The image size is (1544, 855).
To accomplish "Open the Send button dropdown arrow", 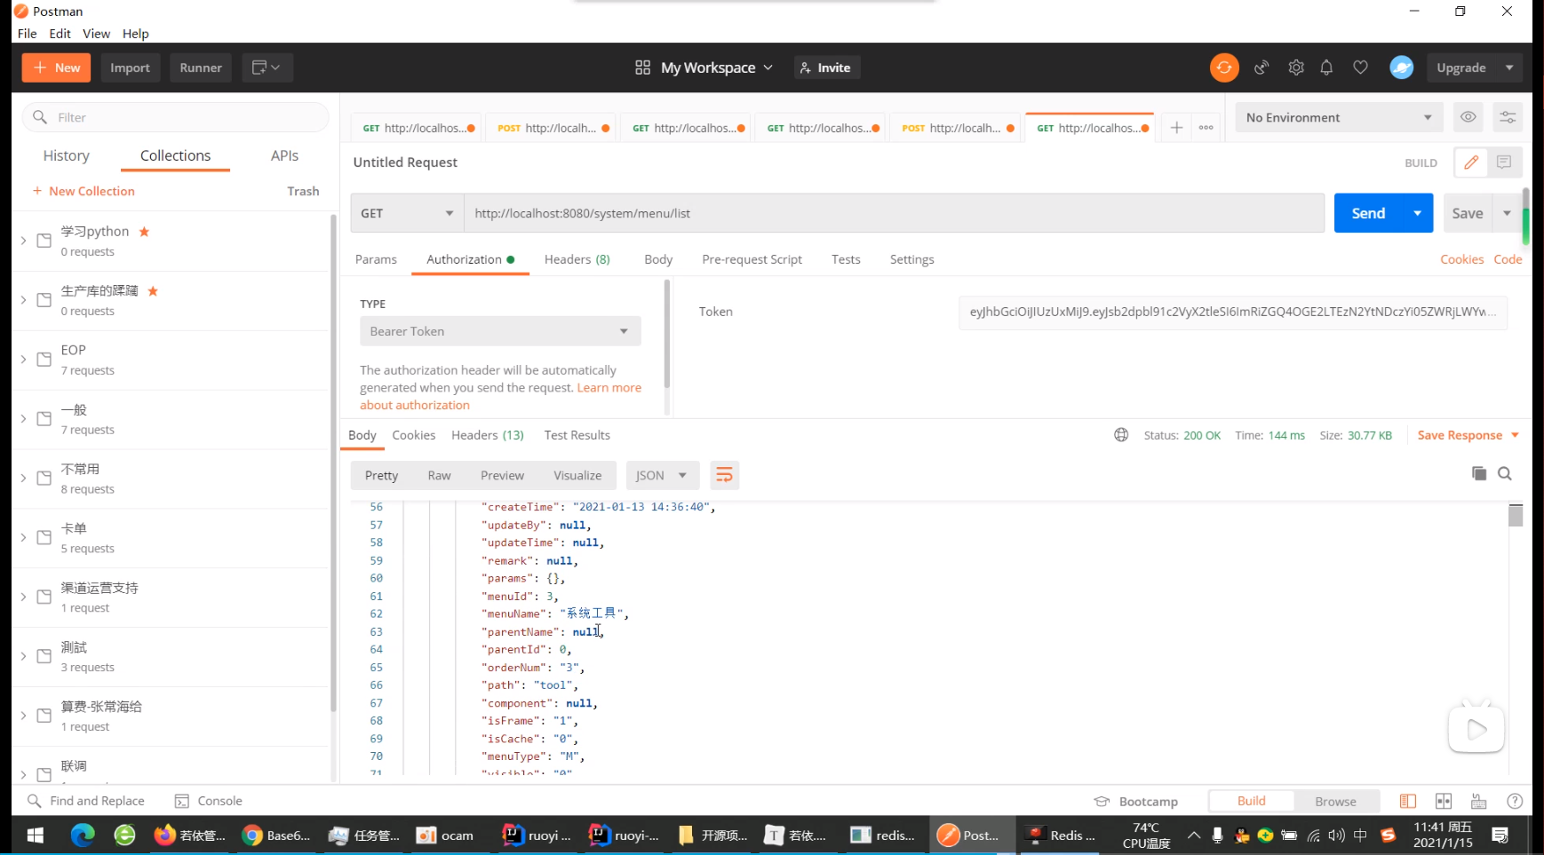I will click(1418, 213).
